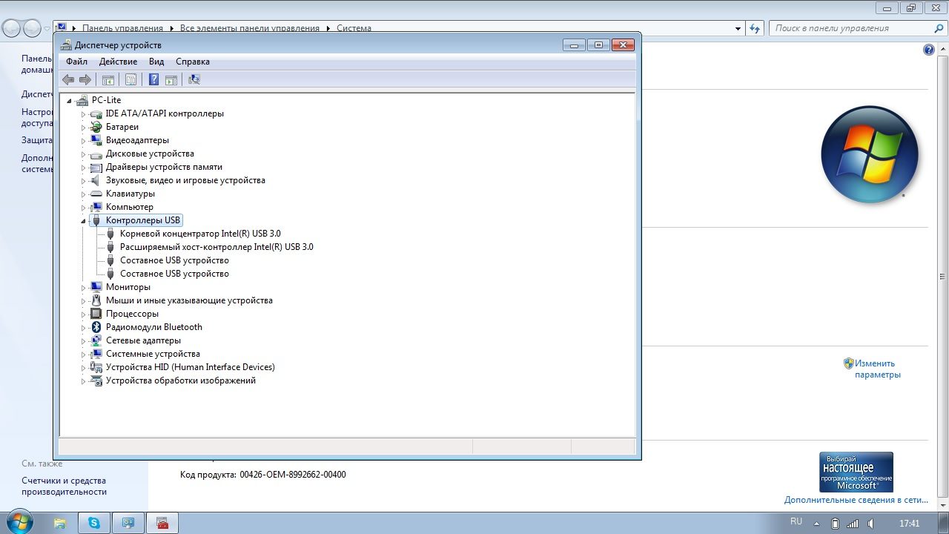Click the volume speaker tray icon

tap(872, 523)
